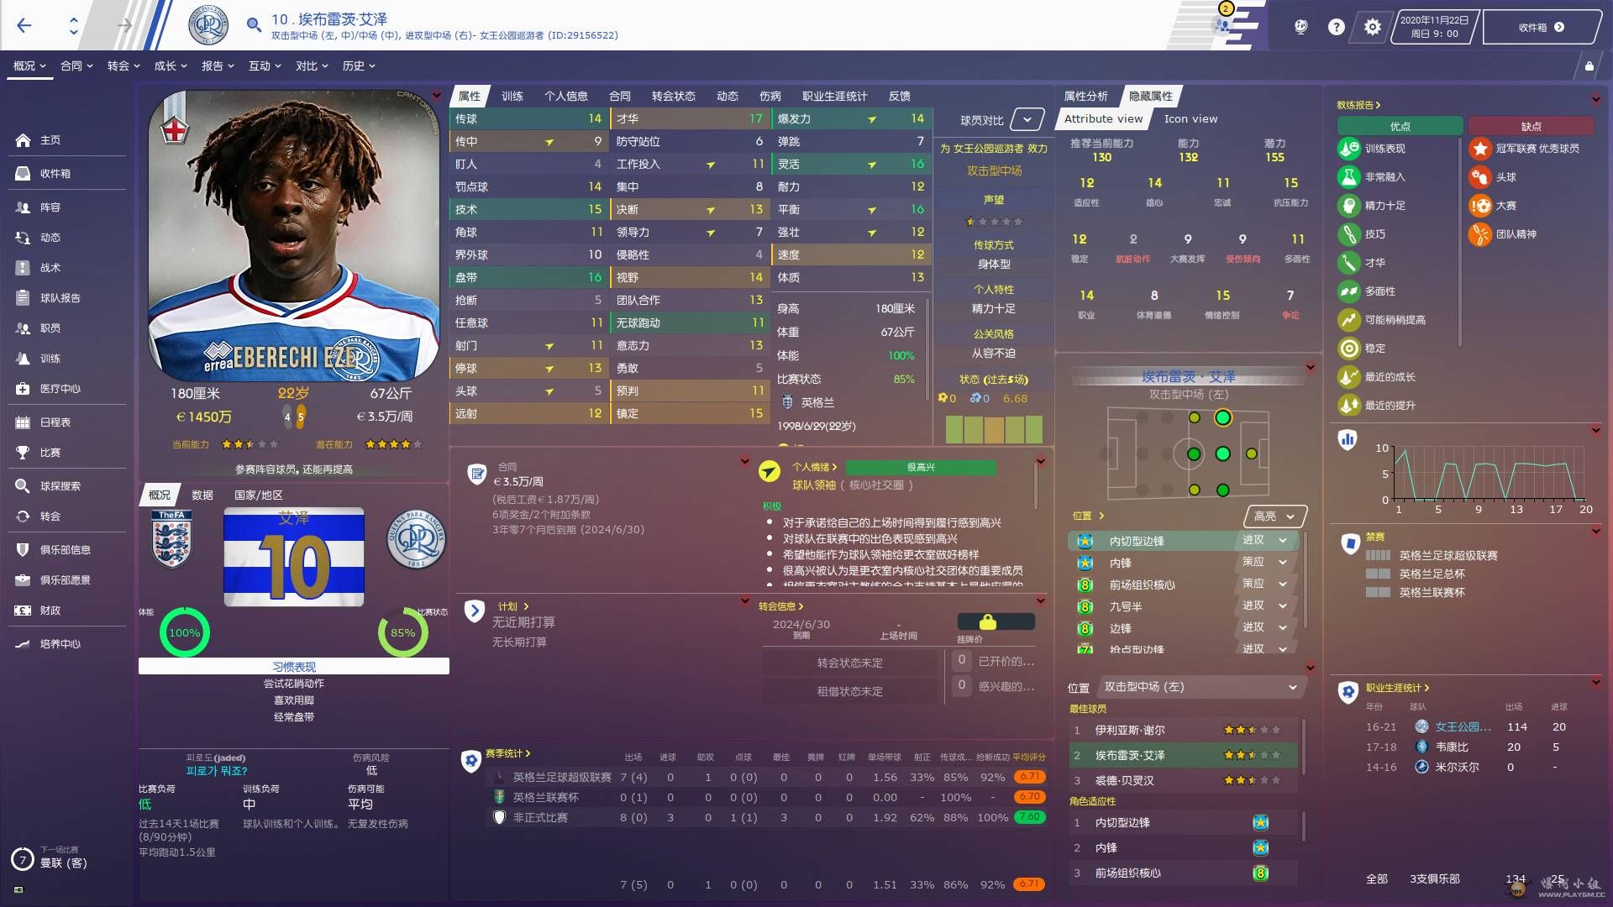Open the 高亮 highlight dropdown
The image size is (1613, 907).
click(x=1274, y=516)
